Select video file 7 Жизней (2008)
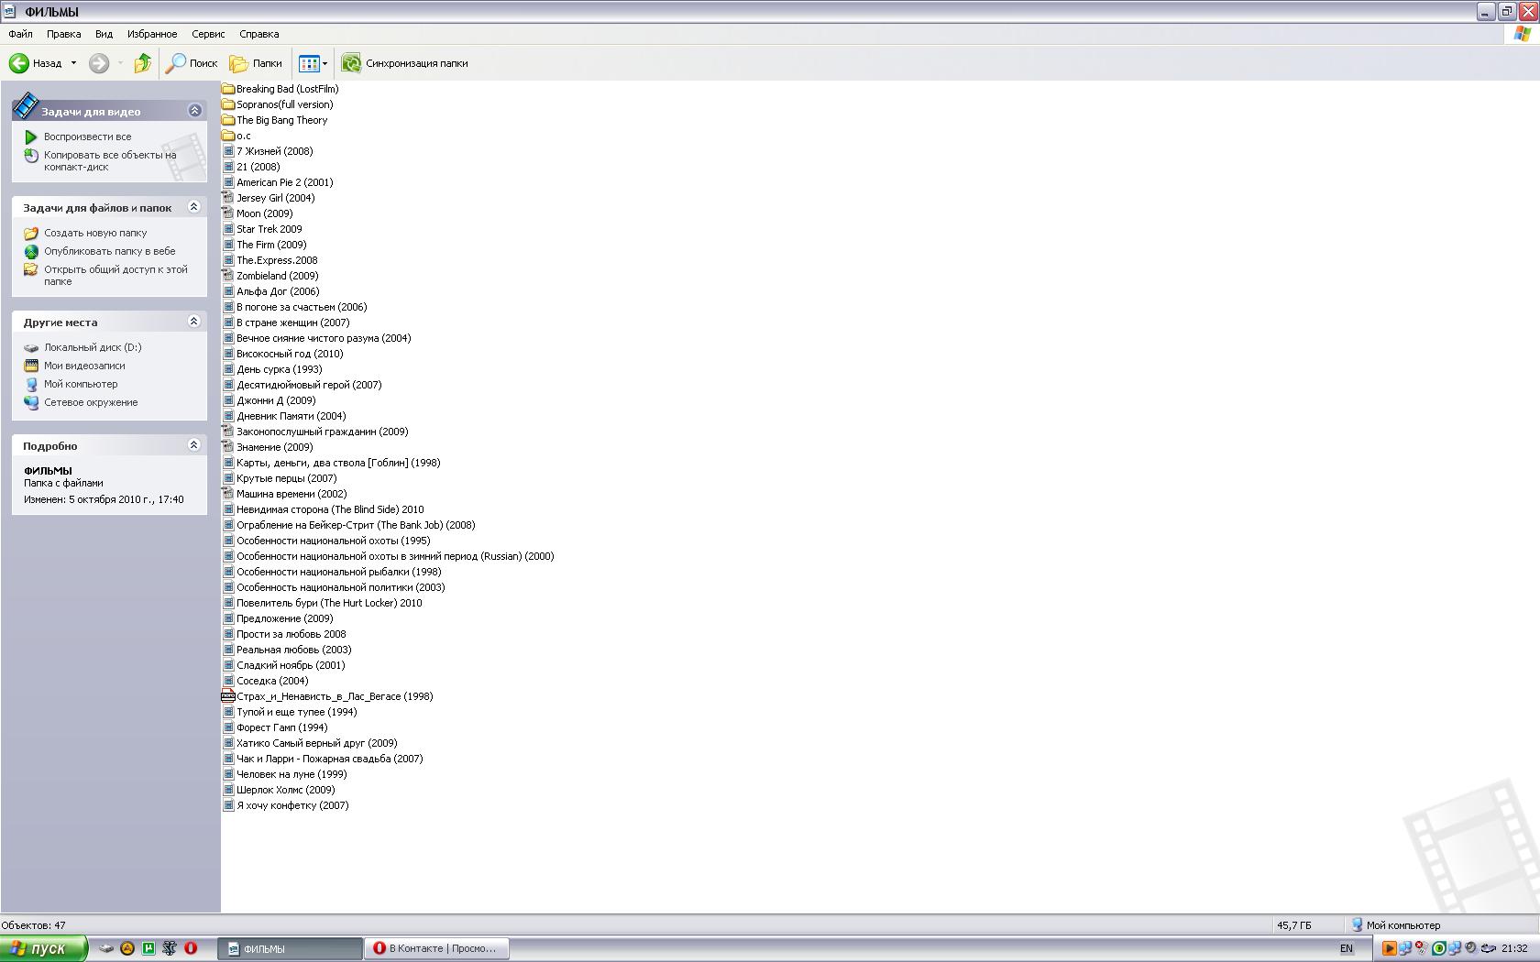Image resolution: width=1540 pixels, height=962 pixels. pos(268,151)
